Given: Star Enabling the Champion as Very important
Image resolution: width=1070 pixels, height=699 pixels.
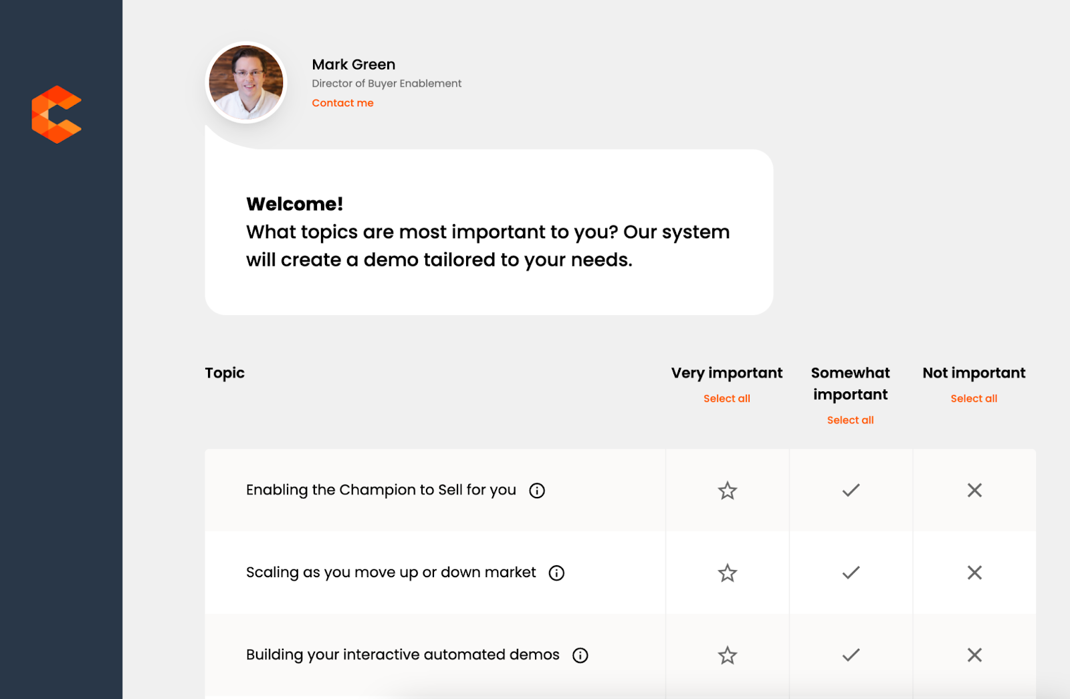Looking at the screenshot, I should coord(727,490).
